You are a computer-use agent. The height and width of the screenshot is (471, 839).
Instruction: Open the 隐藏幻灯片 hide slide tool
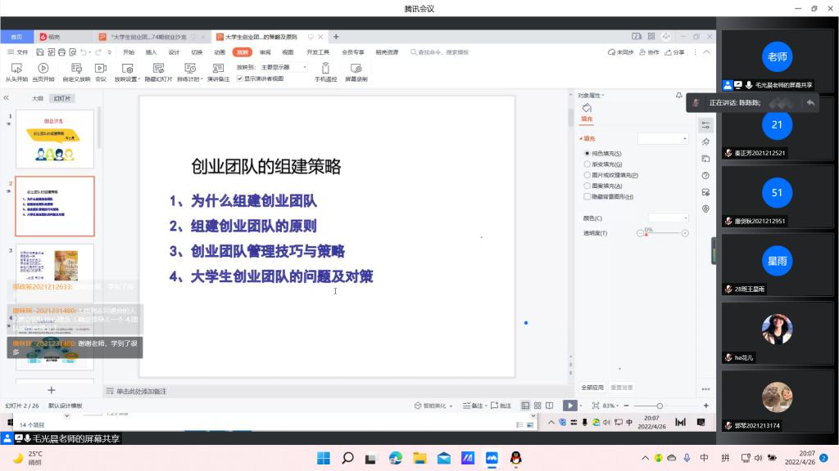(158, 72)
